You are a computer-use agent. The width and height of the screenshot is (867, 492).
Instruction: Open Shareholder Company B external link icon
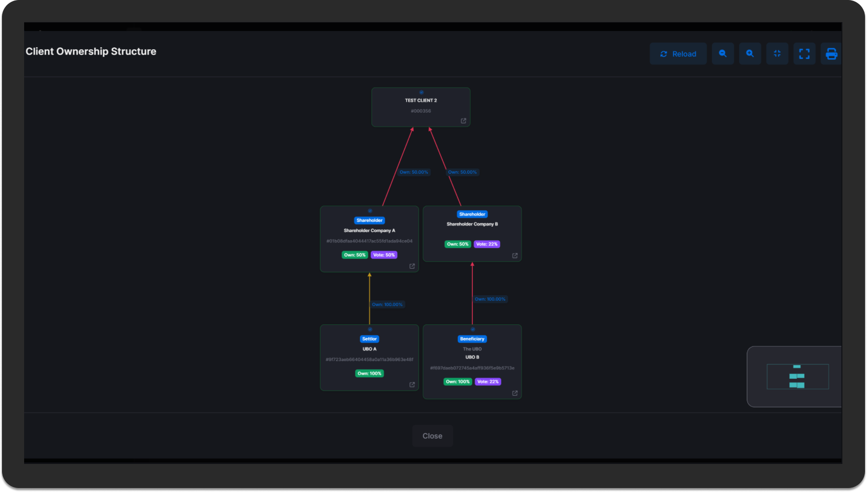(x=515, y=255)
